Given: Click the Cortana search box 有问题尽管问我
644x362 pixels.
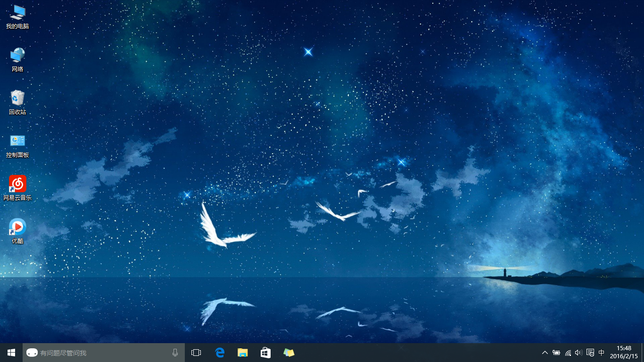Looking at the screenshot, I should 104,353.
